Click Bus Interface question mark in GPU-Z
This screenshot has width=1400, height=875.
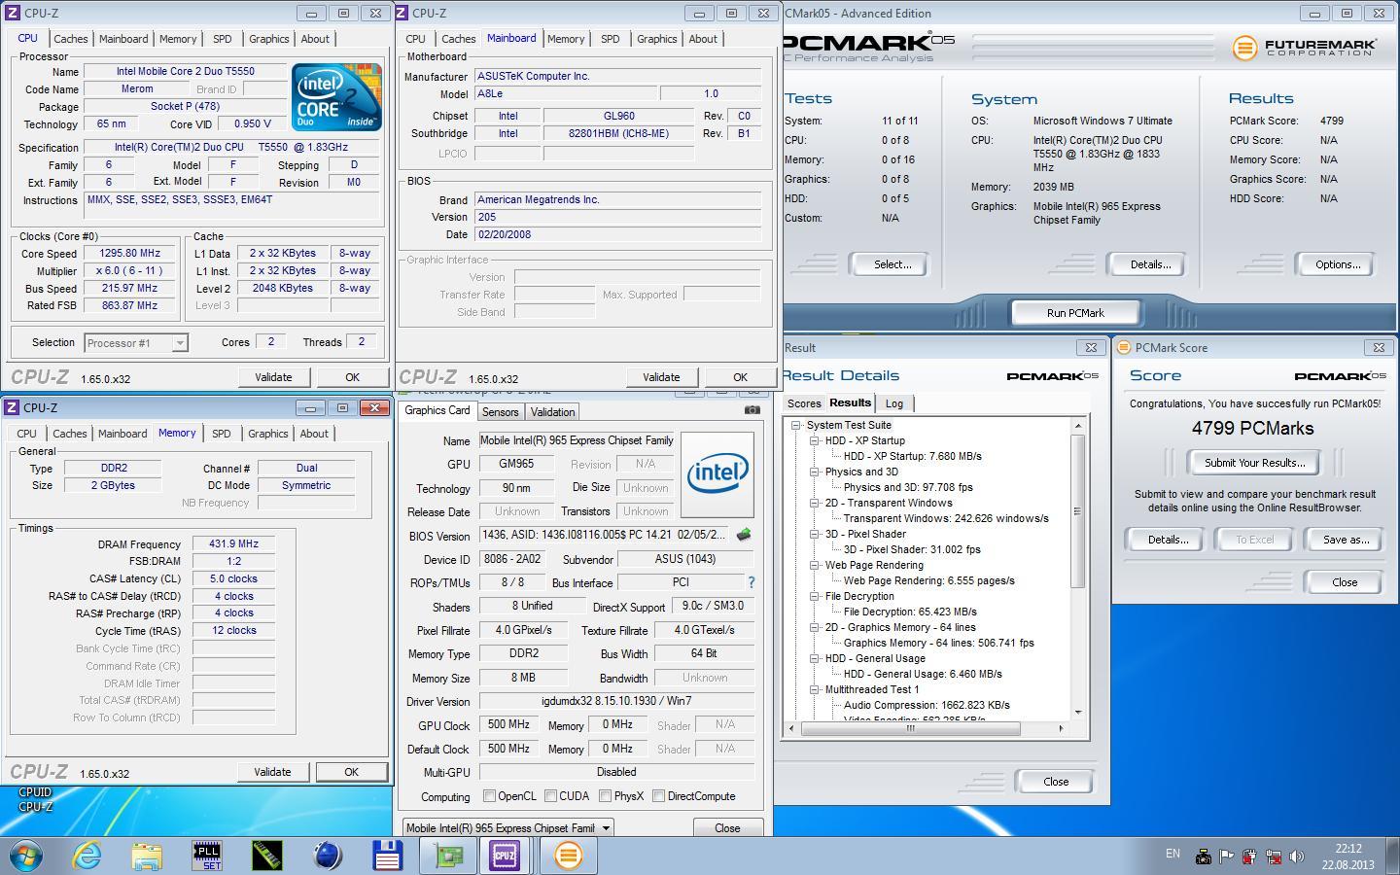(751, 582)
